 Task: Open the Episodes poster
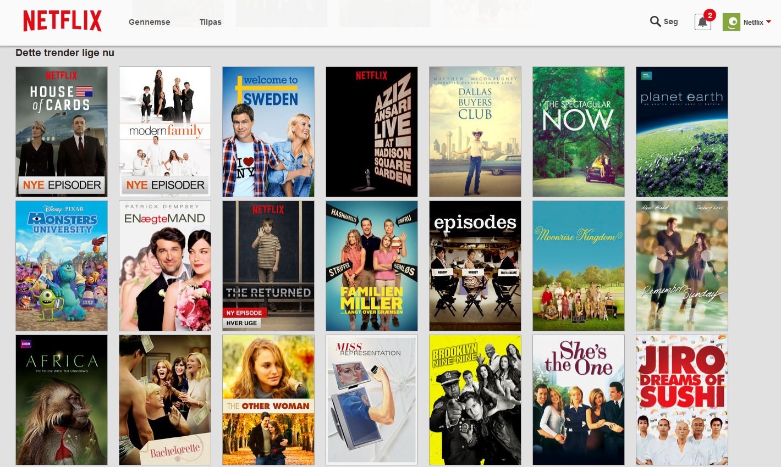(475, 266)
